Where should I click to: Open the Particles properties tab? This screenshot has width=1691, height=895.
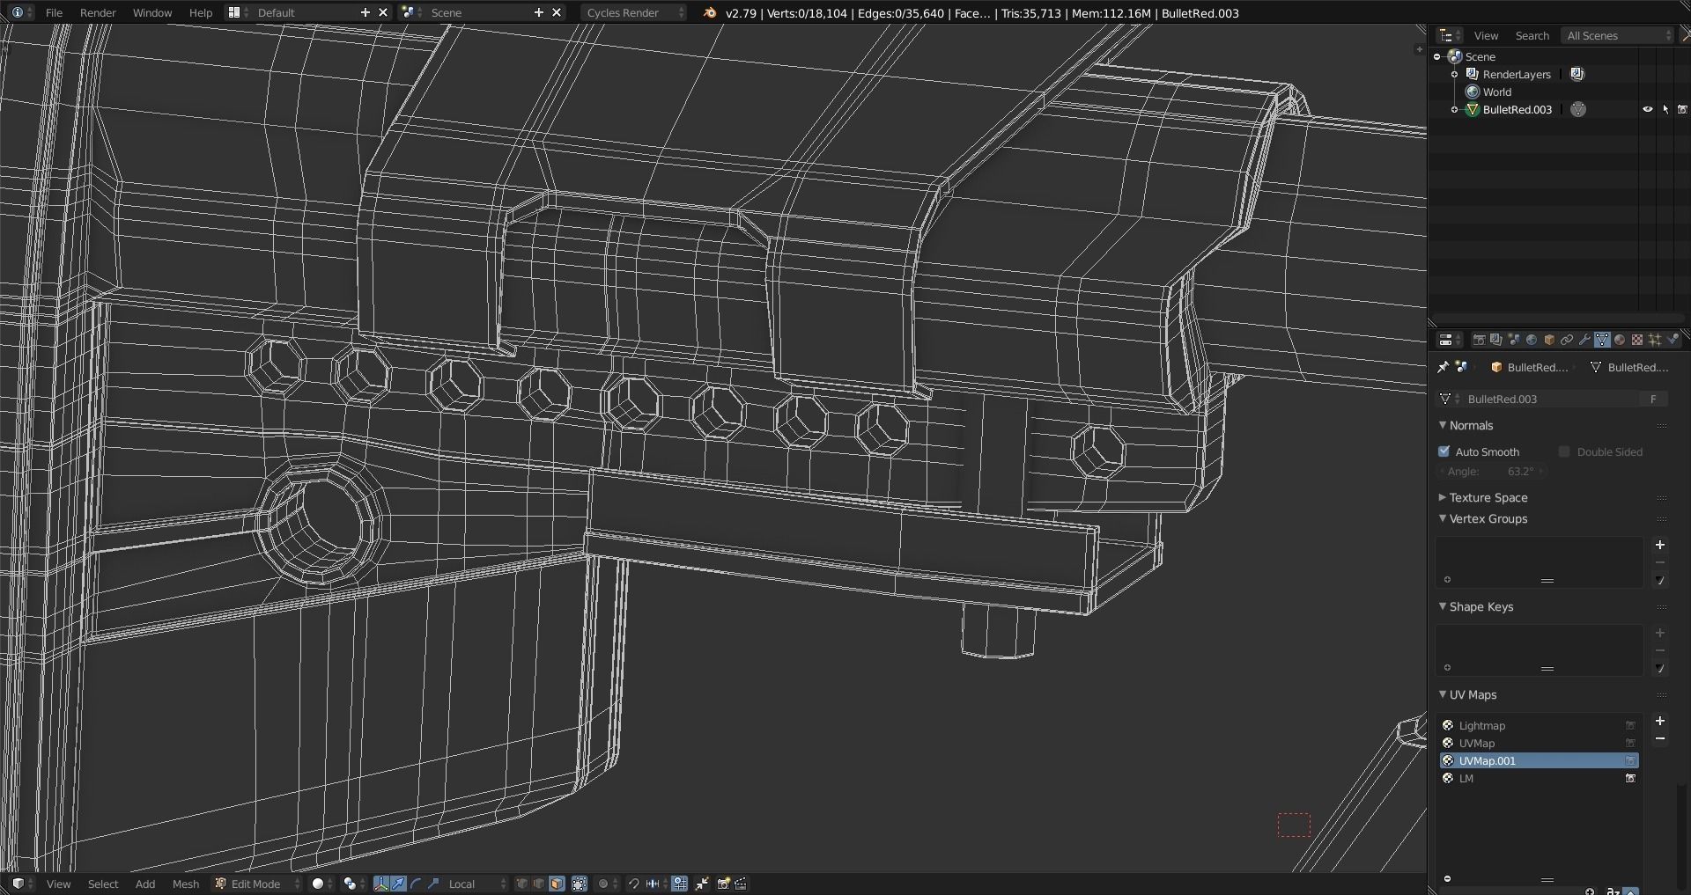click(x=1655, y=340)
